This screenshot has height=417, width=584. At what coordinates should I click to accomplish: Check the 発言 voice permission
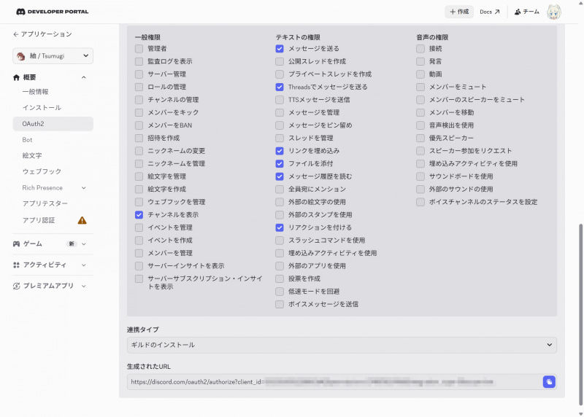[x=420, y=61]
